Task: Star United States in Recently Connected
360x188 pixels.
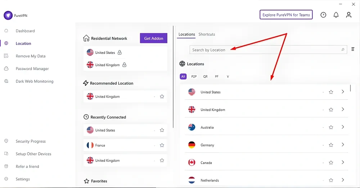Action: pyautogui.click(x=162, y=130)
